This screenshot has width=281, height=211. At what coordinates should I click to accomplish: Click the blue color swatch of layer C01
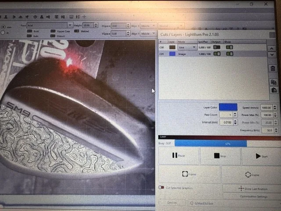(172, 54)
